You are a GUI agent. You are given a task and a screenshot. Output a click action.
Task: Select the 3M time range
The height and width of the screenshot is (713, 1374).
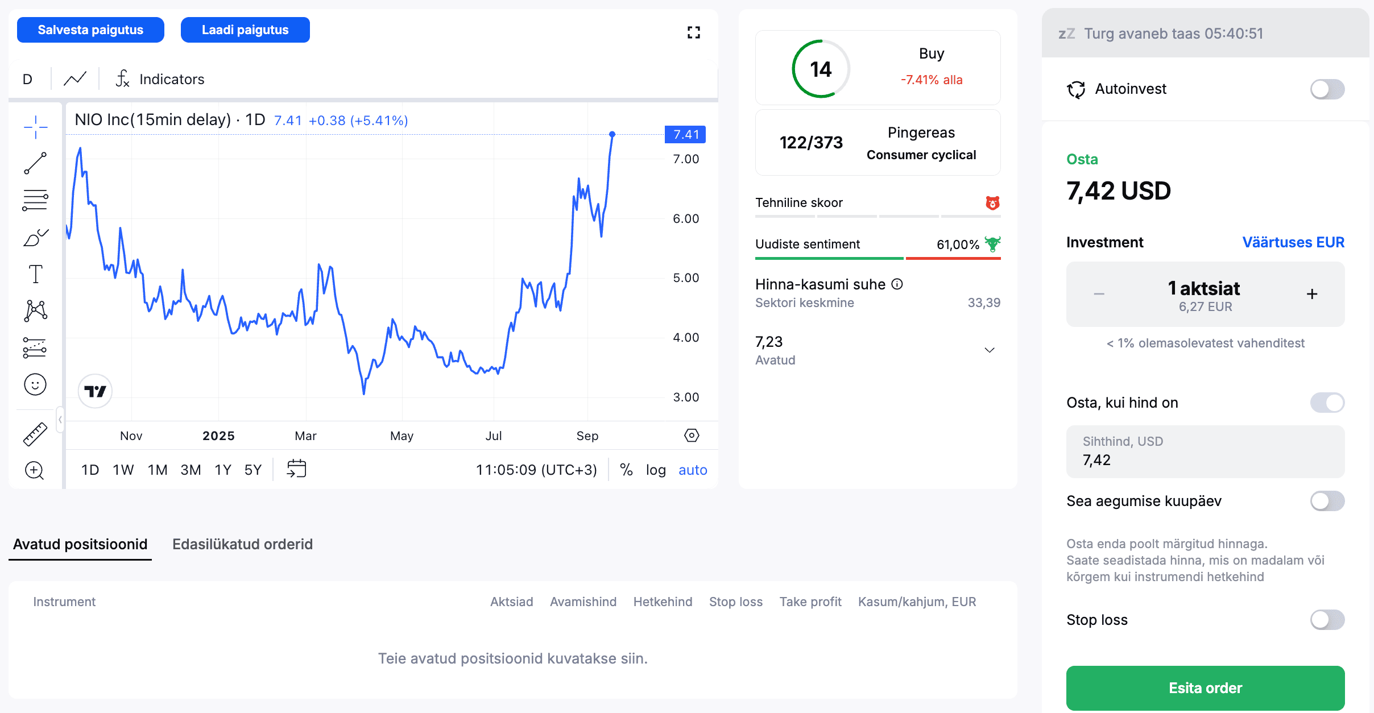pos(191,470)
